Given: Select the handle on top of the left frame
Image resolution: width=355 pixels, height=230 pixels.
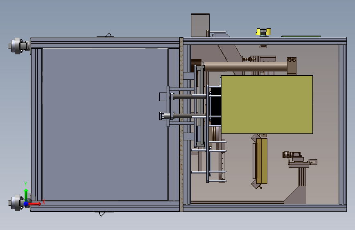Looking at the screenshot, I should (x=106, y=35).
